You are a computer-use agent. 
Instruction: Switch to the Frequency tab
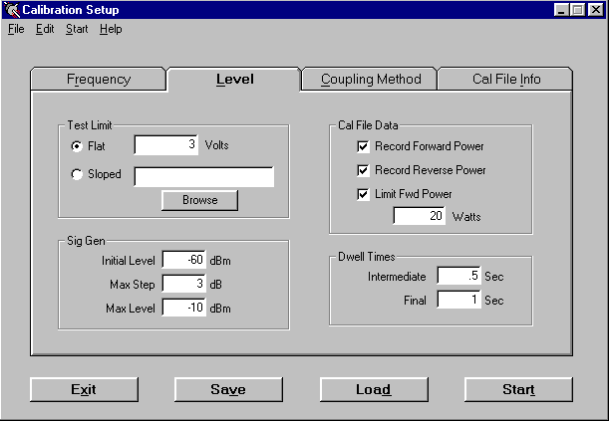pyautogui.click(x=99, y=80)
